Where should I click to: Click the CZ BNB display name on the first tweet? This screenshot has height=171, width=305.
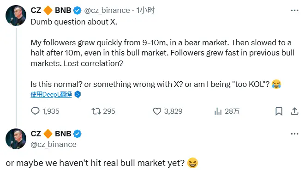[51, 10]
